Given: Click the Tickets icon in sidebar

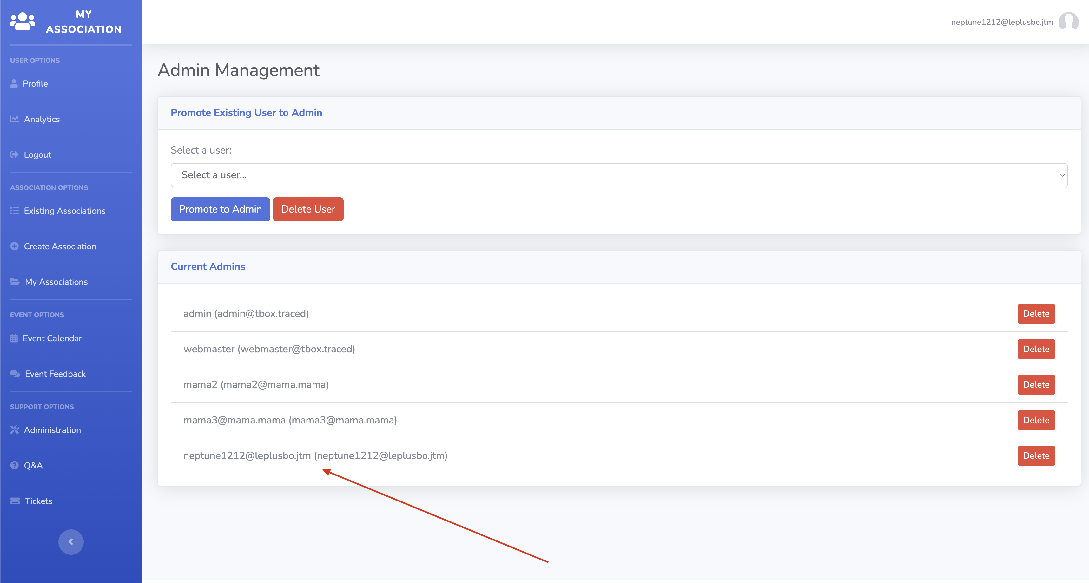Looking at the screenshot, I should [x=15, y=501].
